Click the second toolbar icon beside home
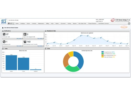 pos(11,24)
